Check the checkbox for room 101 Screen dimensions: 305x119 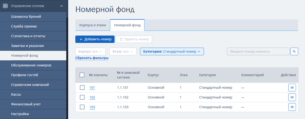(x=82, y=88)
